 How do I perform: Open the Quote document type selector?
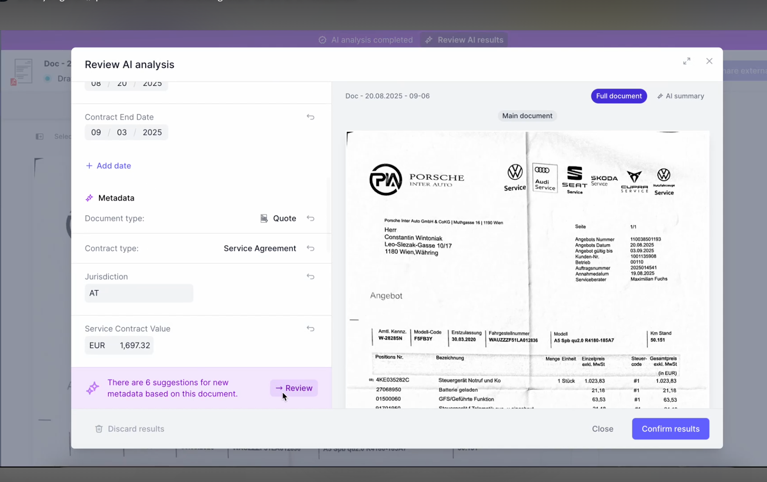[x=278, y=218]
